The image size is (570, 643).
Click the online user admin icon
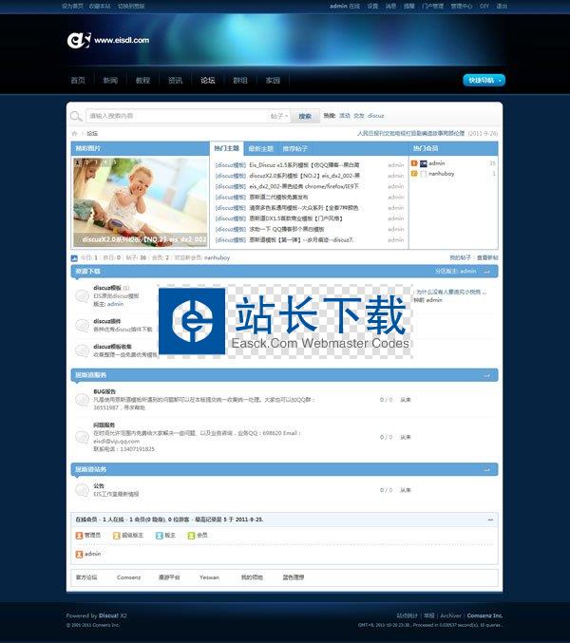79,555
